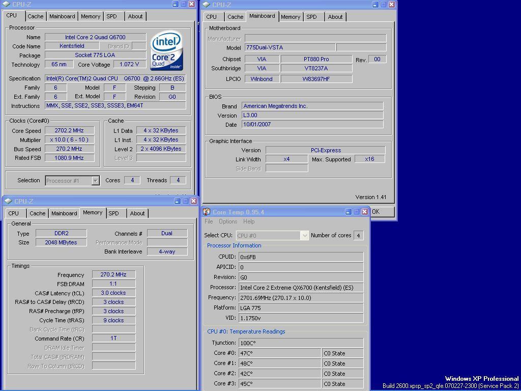The width and height of the screenshot is (521, 391).
Task: Click the Core #0 temperature 47C°
Action: click(280, 353)
